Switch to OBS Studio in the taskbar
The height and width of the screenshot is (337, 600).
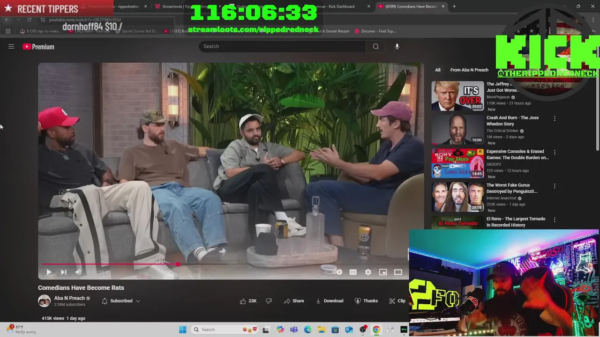coord(363,330)
